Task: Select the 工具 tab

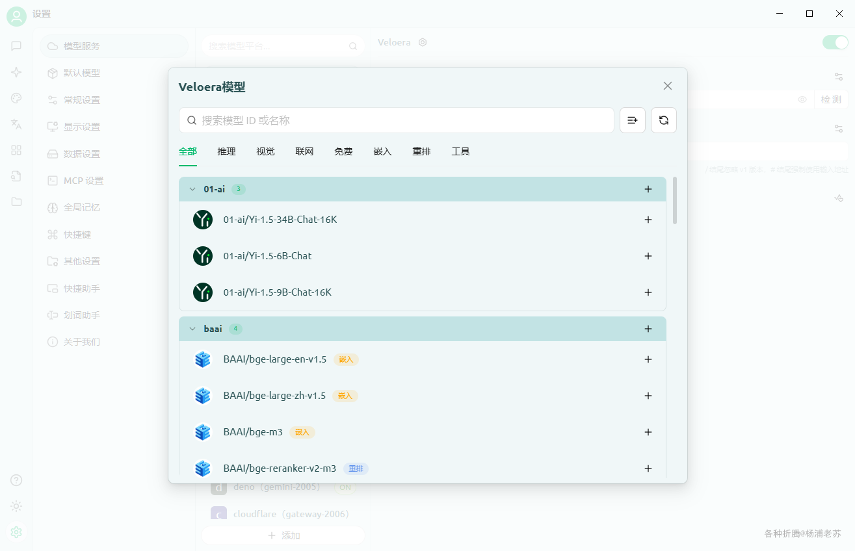Action: click(x=461, y=151)
